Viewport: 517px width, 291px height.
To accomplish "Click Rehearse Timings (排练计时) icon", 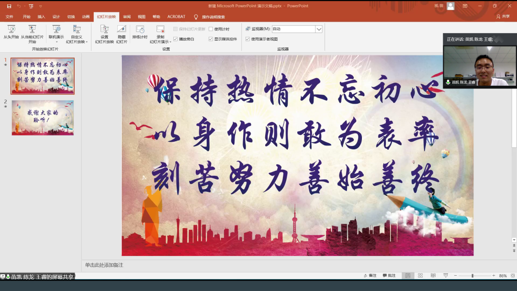I will (140, 32).
